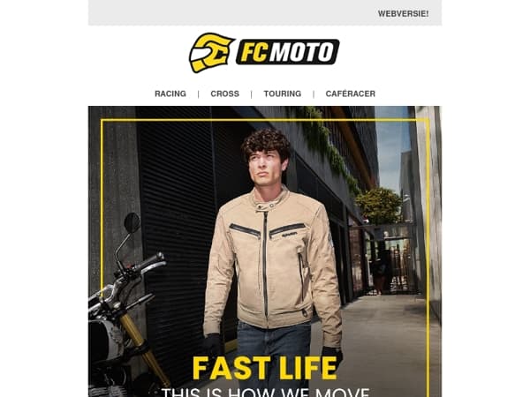This screenshot has height=397, width=530.
Task: Click the FAST LIFE headline
Action: point(265,368)
